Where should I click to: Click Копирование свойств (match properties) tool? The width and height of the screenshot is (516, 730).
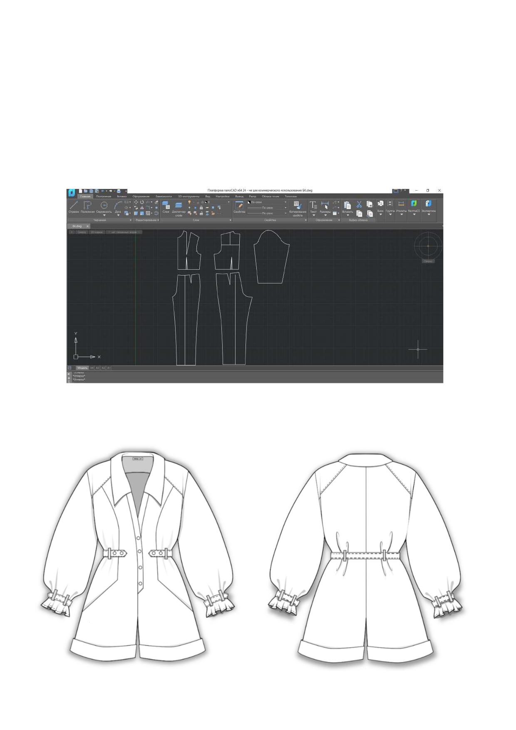(298, 209)
